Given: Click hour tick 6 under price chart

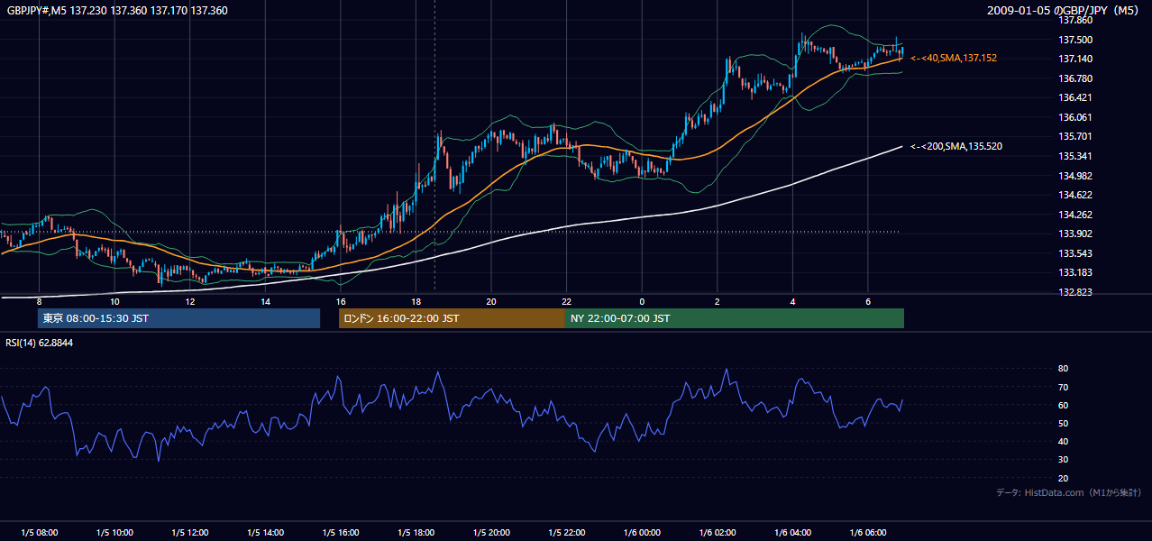Looking at the screenshot, I should coord(868,301).
